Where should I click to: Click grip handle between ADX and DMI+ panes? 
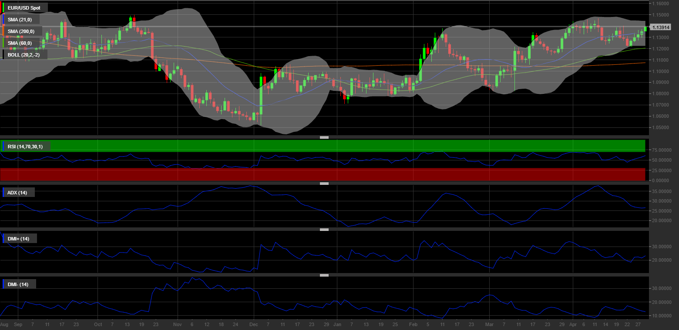324,229
